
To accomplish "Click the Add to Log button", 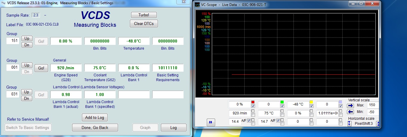I will pyautogui.click(x=94, y=117).
